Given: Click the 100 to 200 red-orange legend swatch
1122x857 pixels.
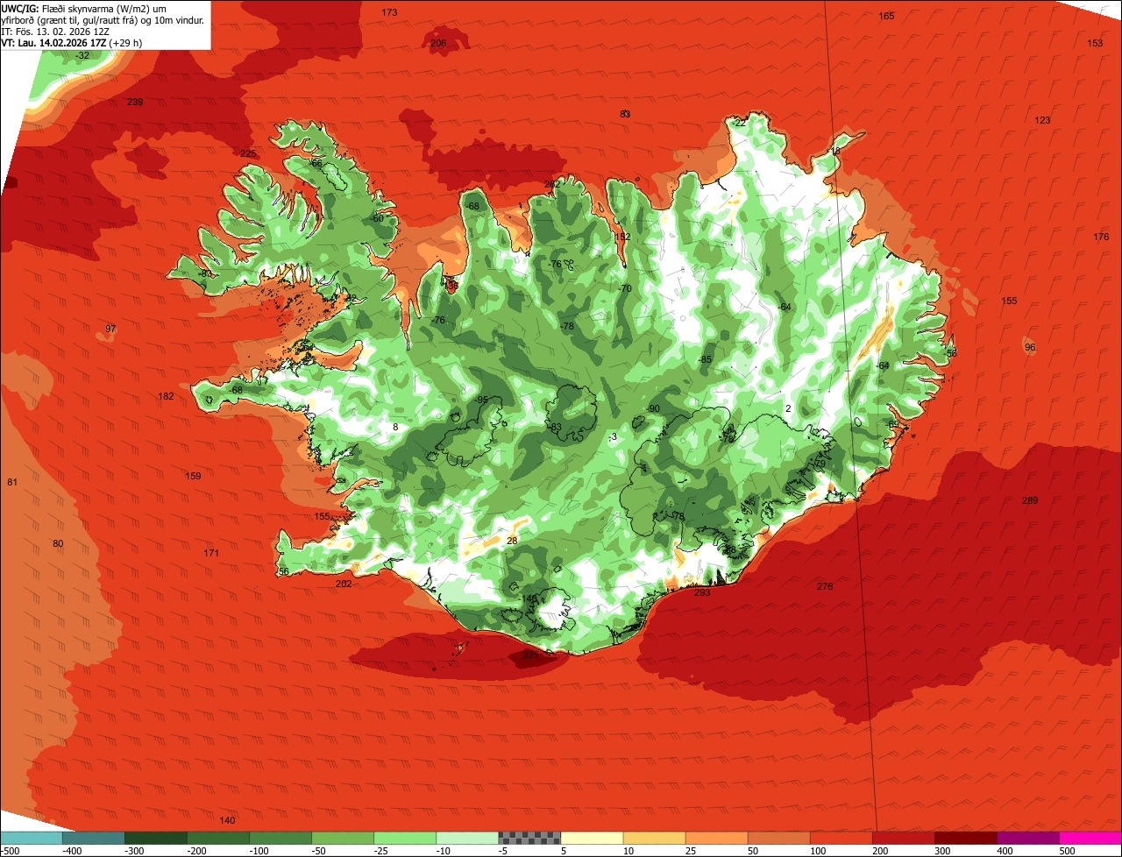Looking at the screenshot, I should click(x=840, y=838).
